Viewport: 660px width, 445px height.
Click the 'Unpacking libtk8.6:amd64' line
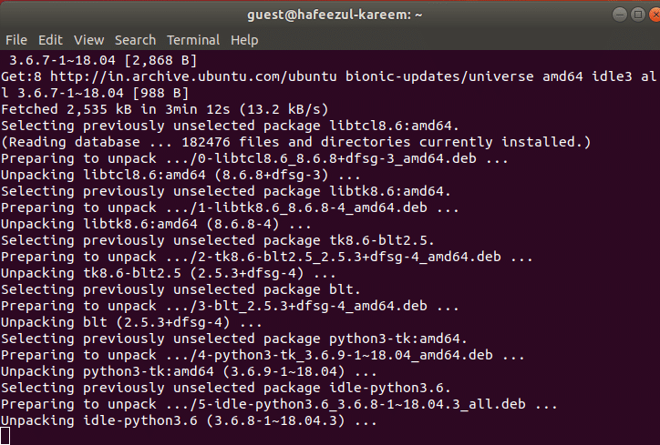pyautogui.click(x=157, y=224)
